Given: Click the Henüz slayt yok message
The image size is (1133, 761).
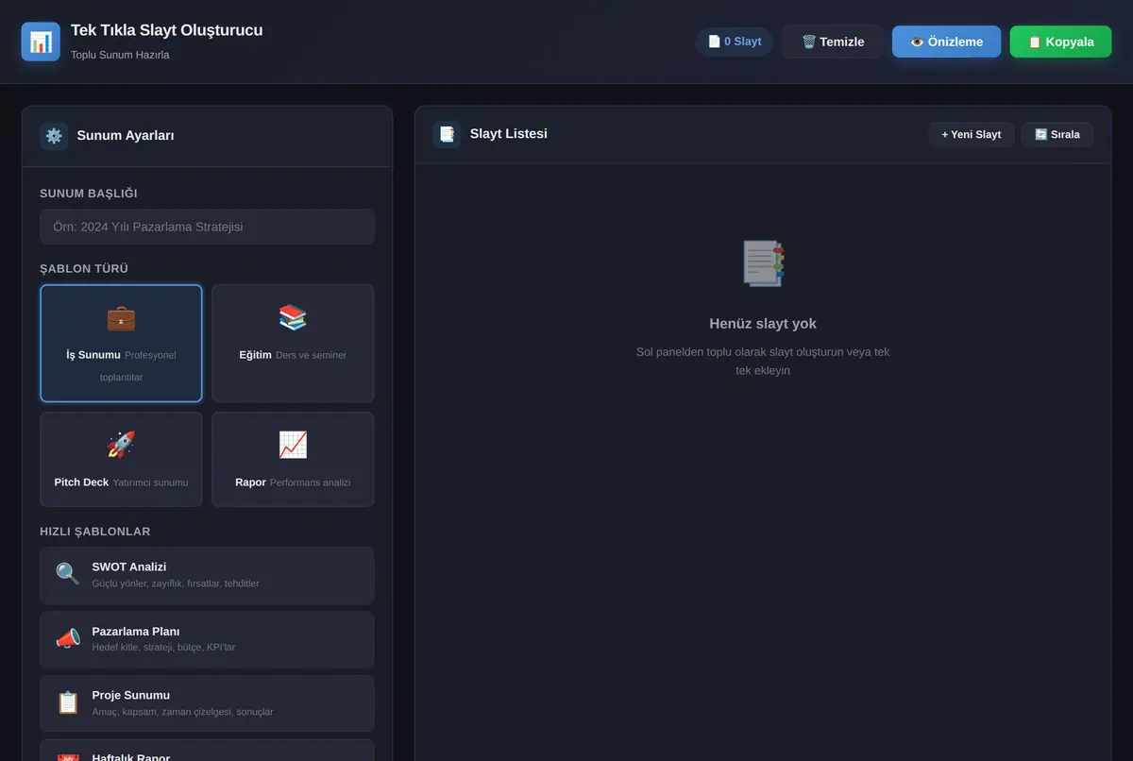Looking at the screenshot, I should tap(763, 324).
